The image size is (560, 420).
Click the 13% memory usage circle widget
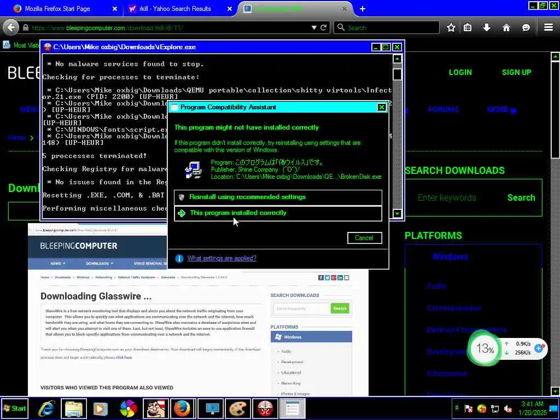click(x=485, y=348)
